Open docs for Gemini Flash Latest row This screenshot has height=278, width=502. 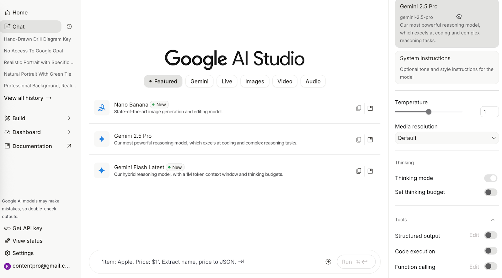click(x=370, y=171)
